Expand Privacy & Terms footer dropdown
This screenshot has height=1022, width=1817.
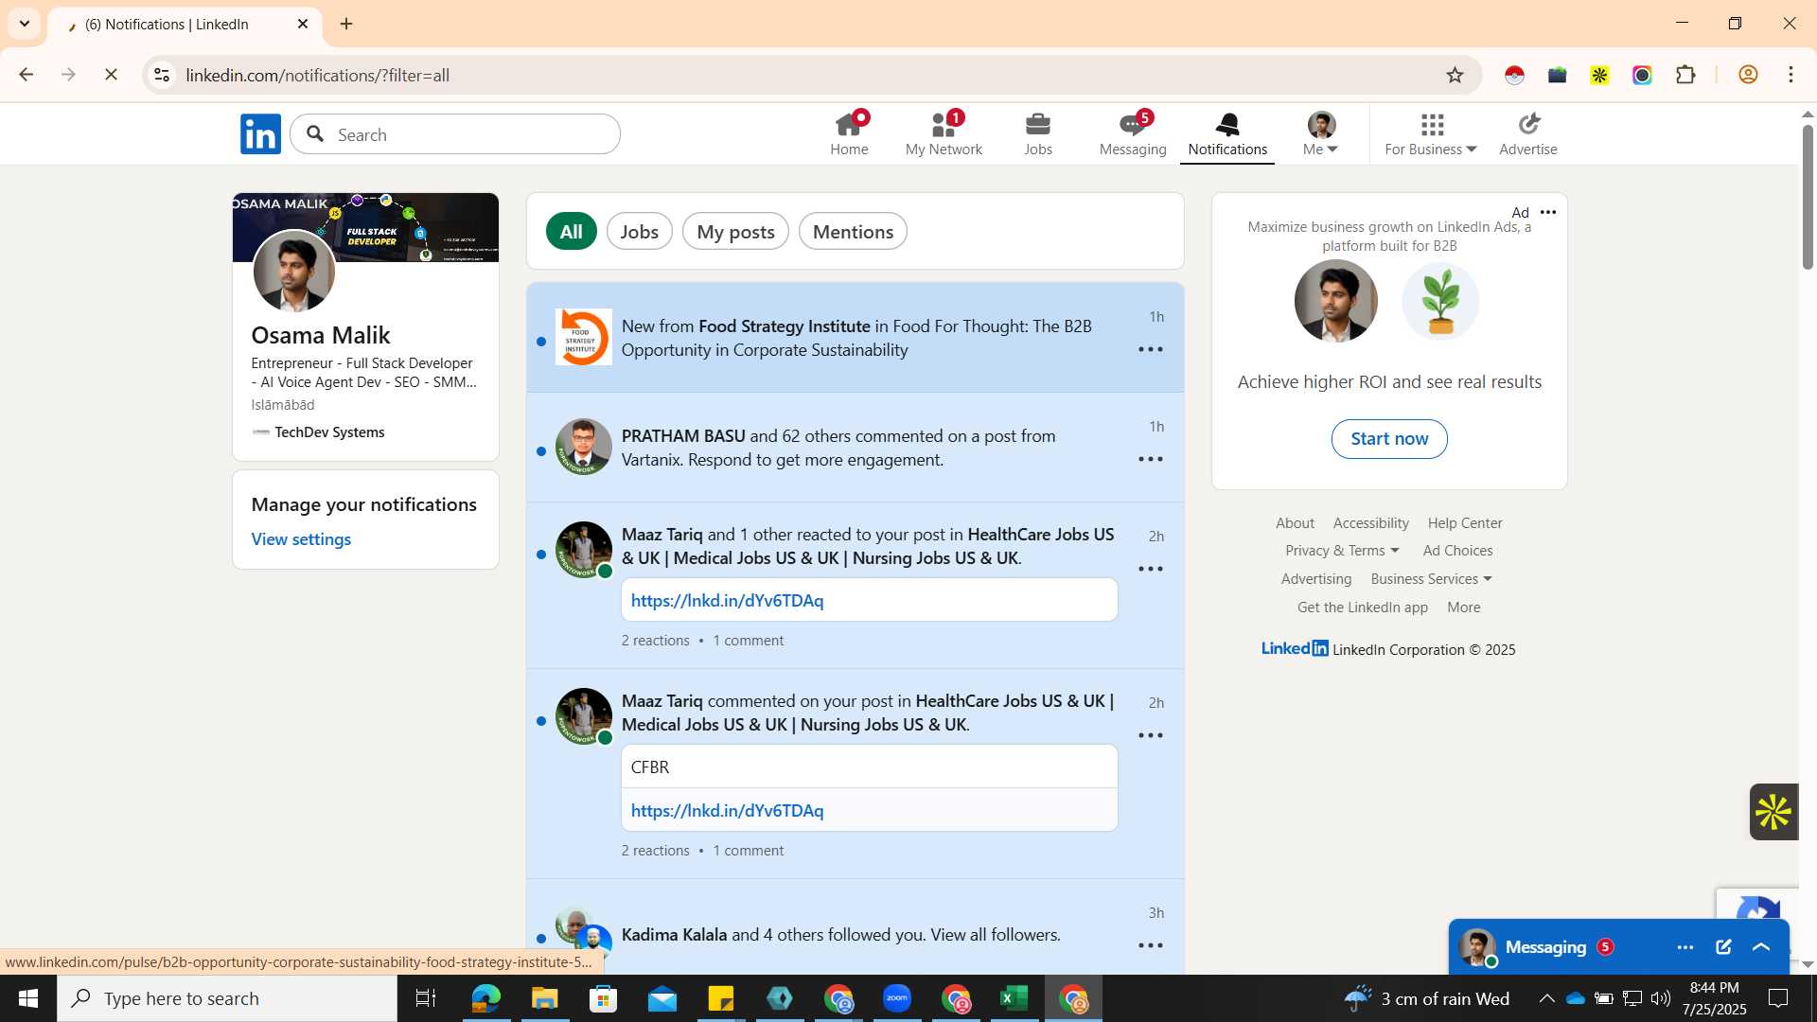[x=1342, y=551]
